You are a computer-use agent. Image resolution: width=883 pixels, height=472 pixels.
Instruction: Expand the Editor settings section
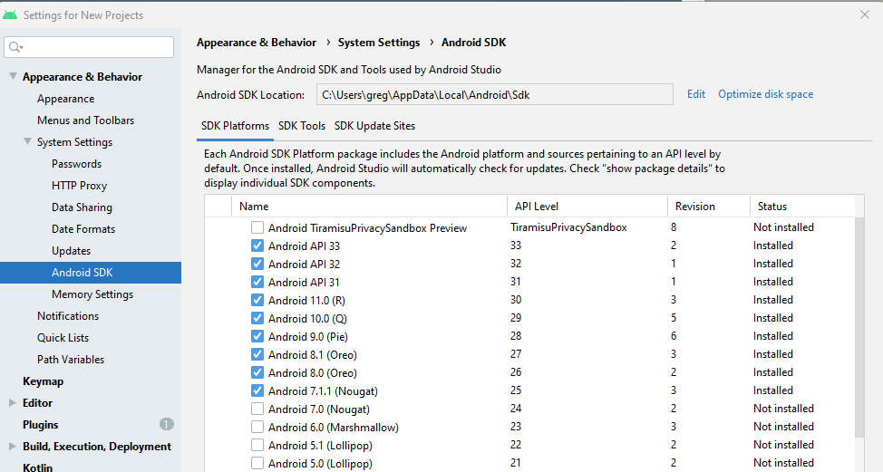click(12, 403)
